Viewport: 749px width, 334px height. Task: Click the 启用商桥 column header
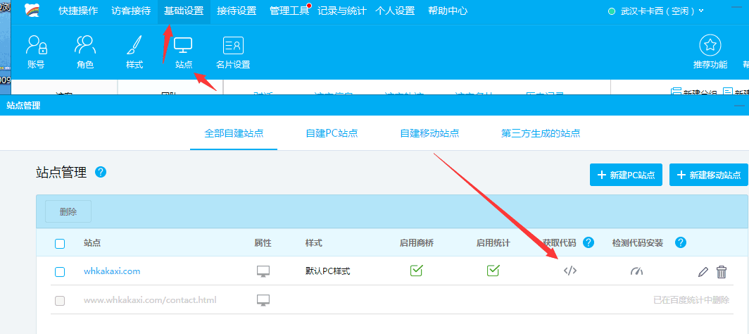coord(417,243)
